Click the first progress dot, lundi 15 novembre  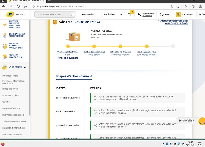click(68, 46)
